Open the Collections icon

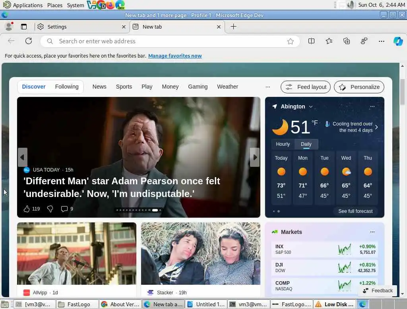point(347,41)
